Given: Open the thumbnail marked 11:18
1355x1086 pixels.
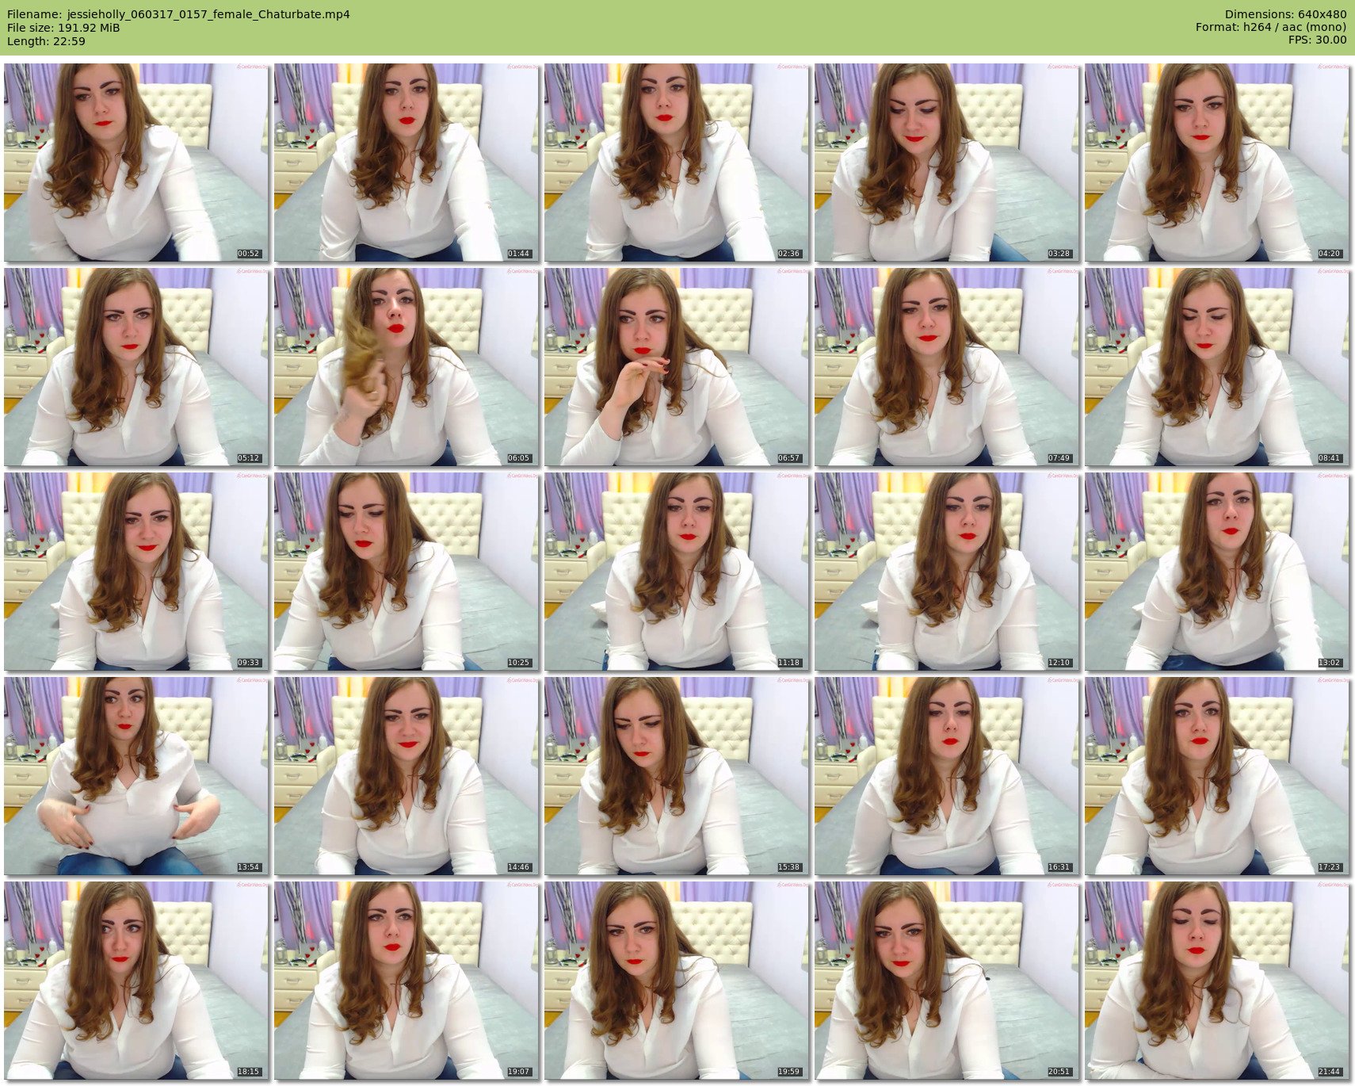Looking at the screenshot, I should pyautogui.click(x=677, y=572).
